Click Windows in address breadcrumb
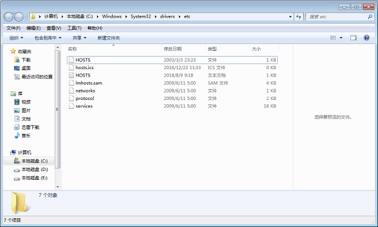This screenshot has height=227, width=378. (112, 16)
